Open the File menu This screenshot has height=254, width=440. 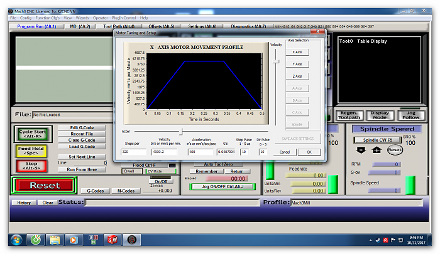(x=13, y=18)
